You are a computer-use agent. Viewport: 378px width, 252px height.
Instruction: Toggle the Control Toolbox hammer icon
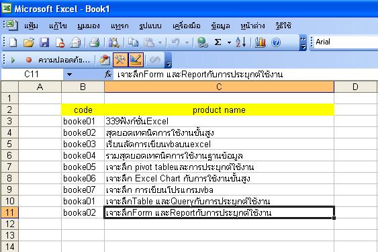click(120, 60)
